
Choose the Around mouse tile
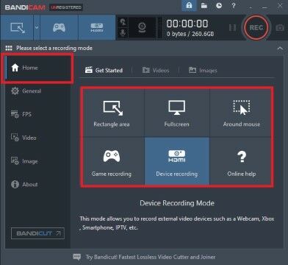(241, 113)
